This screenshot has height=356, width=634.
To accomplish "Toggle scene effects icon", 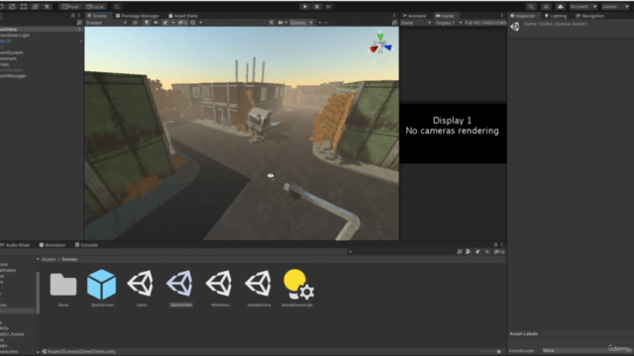I will [165, 23].
